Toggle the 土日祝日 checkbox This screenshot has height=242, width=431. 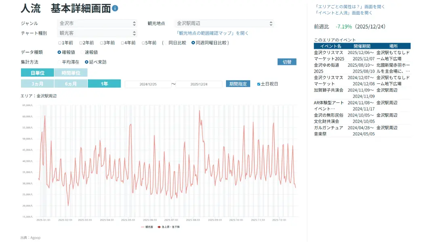click(x=259, y=84)
